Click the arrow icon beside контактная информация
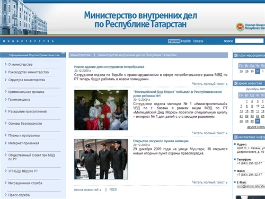 (x=236, y=137)
